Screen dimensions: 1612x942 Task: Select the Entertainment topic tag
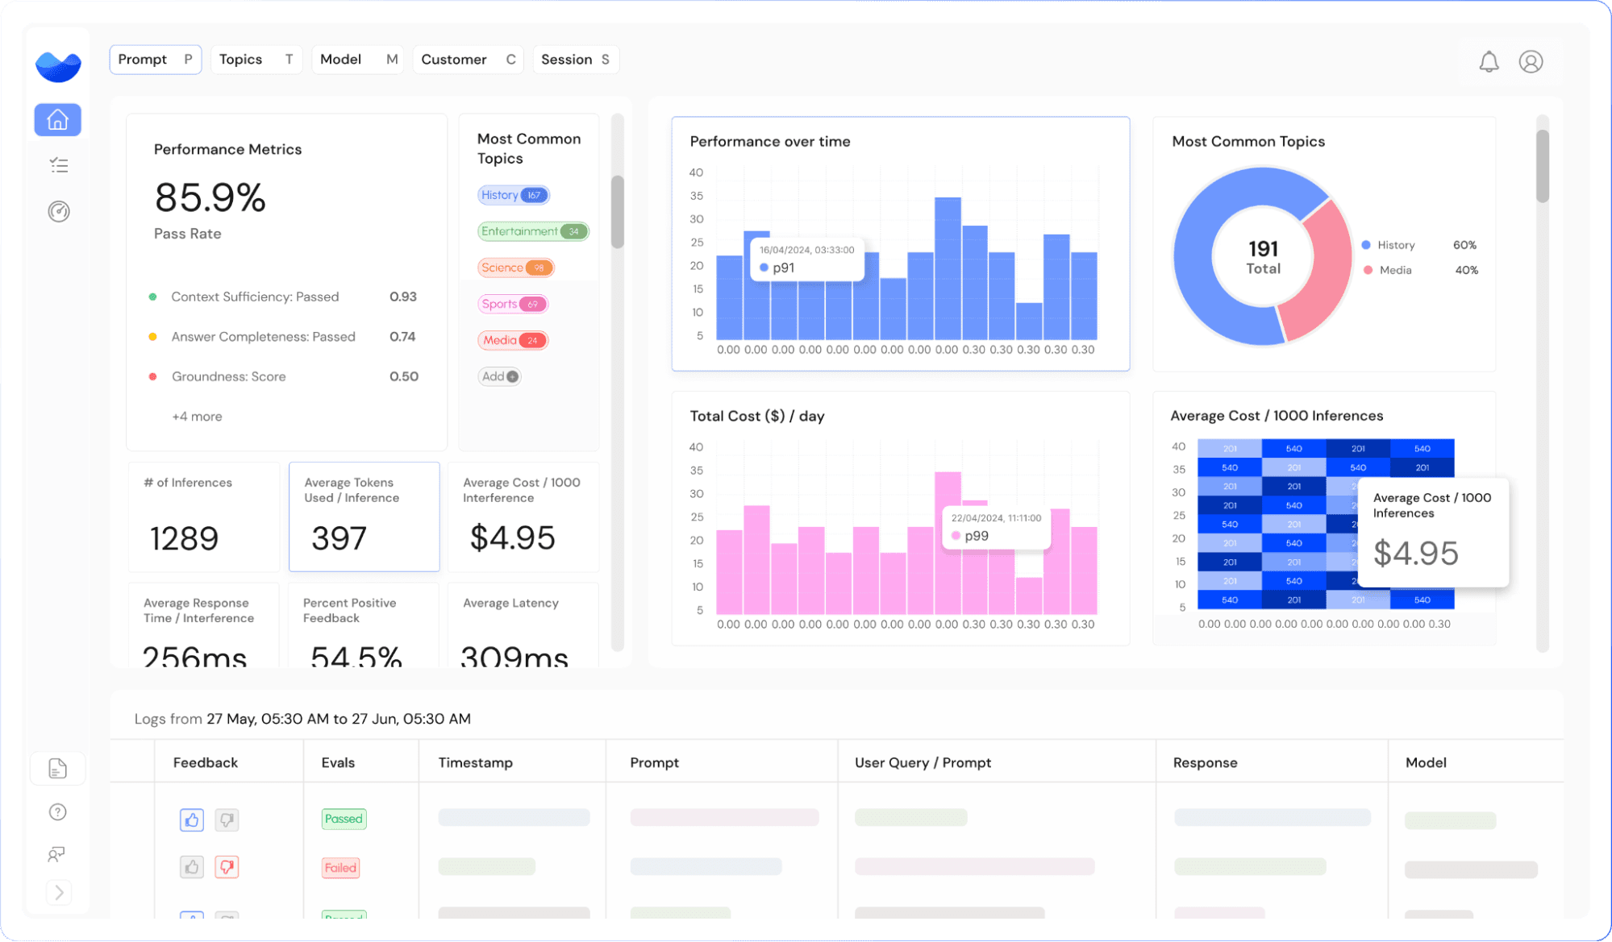533,231
